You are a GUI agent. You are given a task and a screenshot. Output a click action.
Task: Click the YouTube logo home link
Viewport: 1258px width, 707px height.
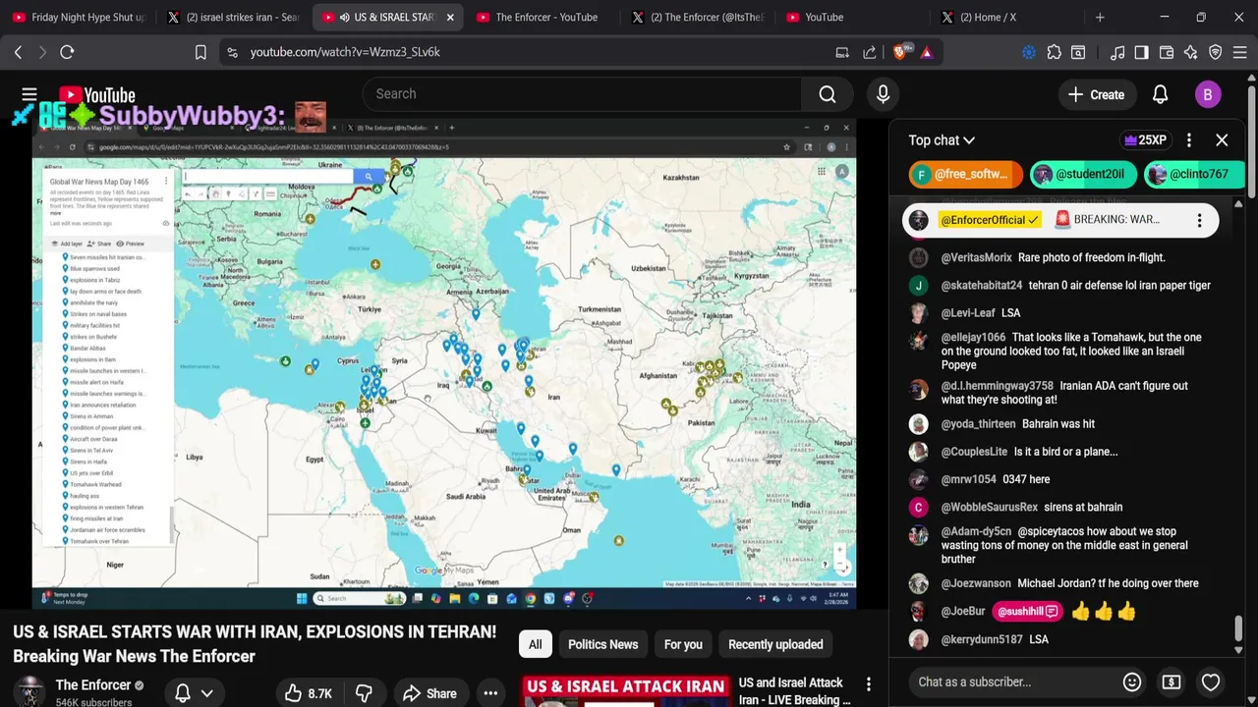96,94
